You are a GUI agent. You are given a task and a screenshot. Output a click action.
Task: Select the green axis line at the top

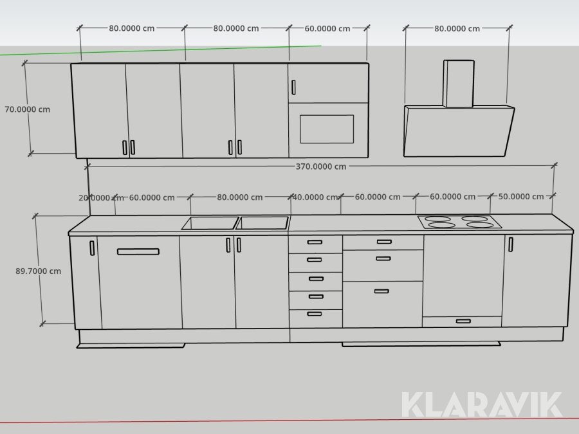tap(161, 50)
